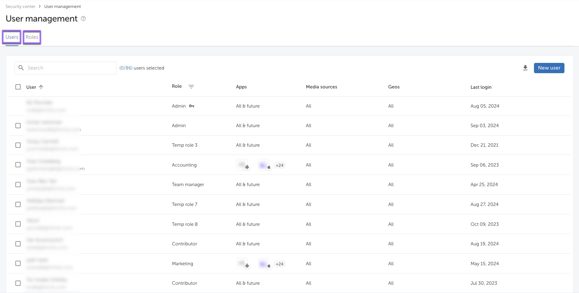This screenshot has height=293, width=579.
Task: Switch to the Roles tab
Action: coord(32,37)
